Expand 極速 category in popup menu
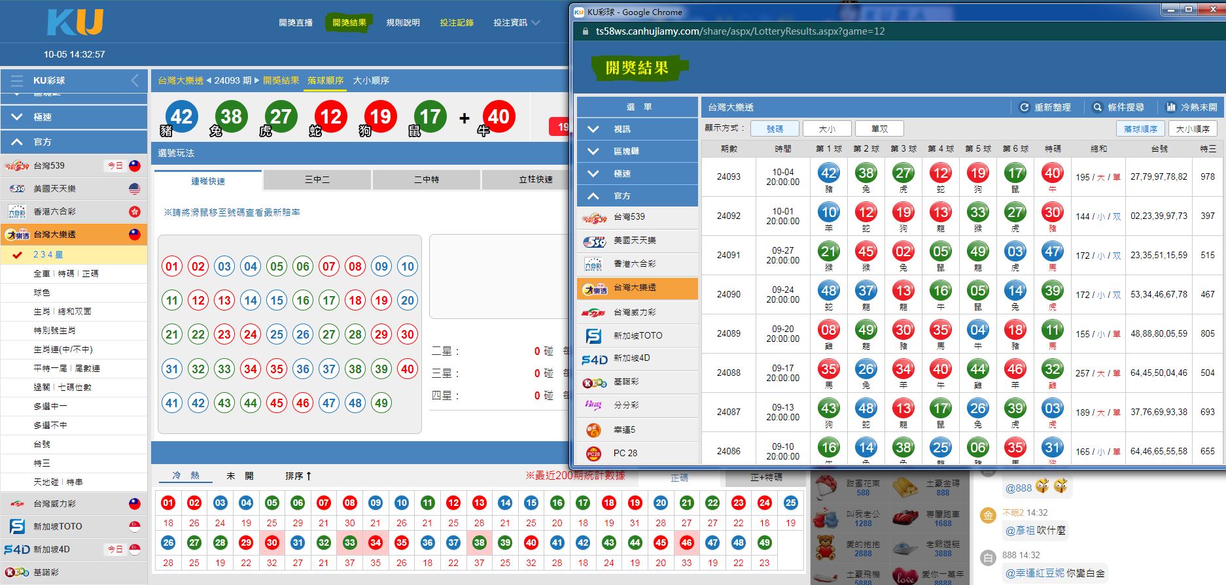 click(637, 174)
